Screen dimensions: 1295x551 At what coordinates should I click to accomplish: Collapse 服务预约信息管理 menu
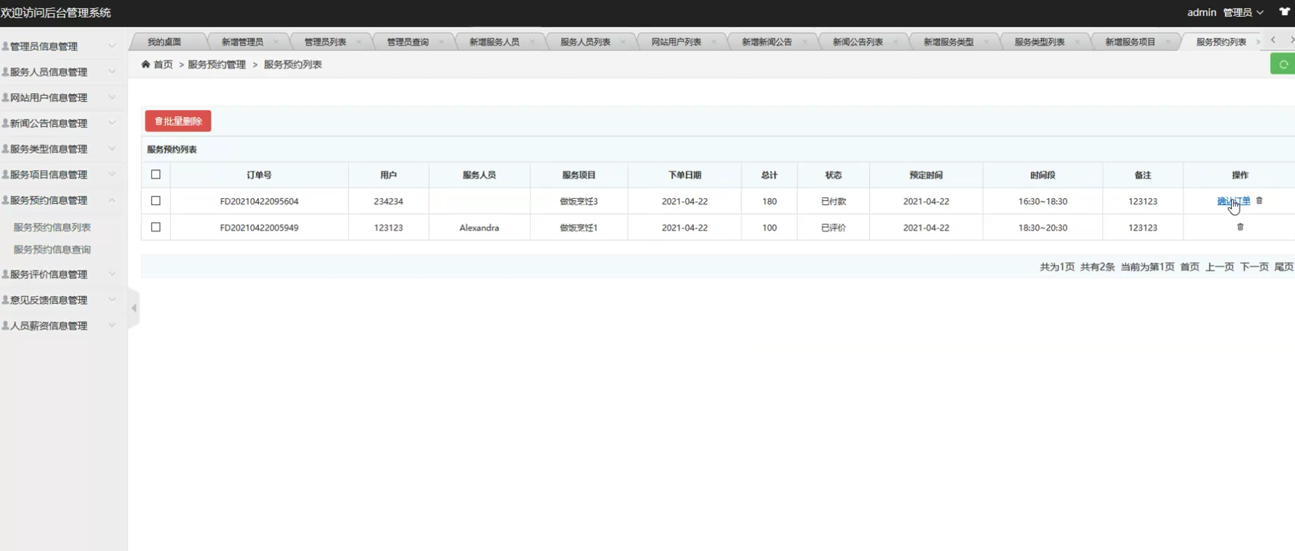point(62,200)
